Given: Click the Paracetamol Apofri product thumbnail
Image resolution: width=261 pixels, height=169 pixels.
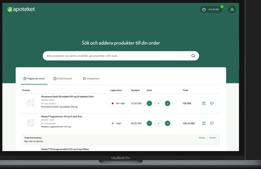Looking at the screenshot, I should pyautogui.click(x=31, y=103).
